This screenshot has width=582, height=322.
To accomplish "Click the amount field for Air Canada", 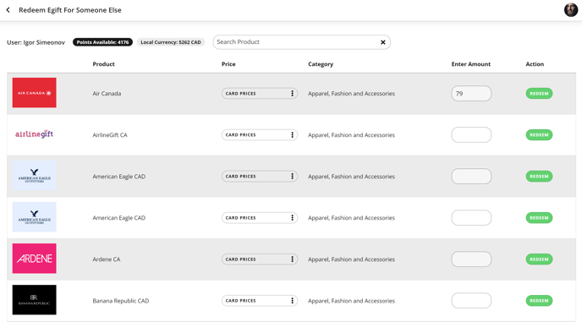I will 471,94.
